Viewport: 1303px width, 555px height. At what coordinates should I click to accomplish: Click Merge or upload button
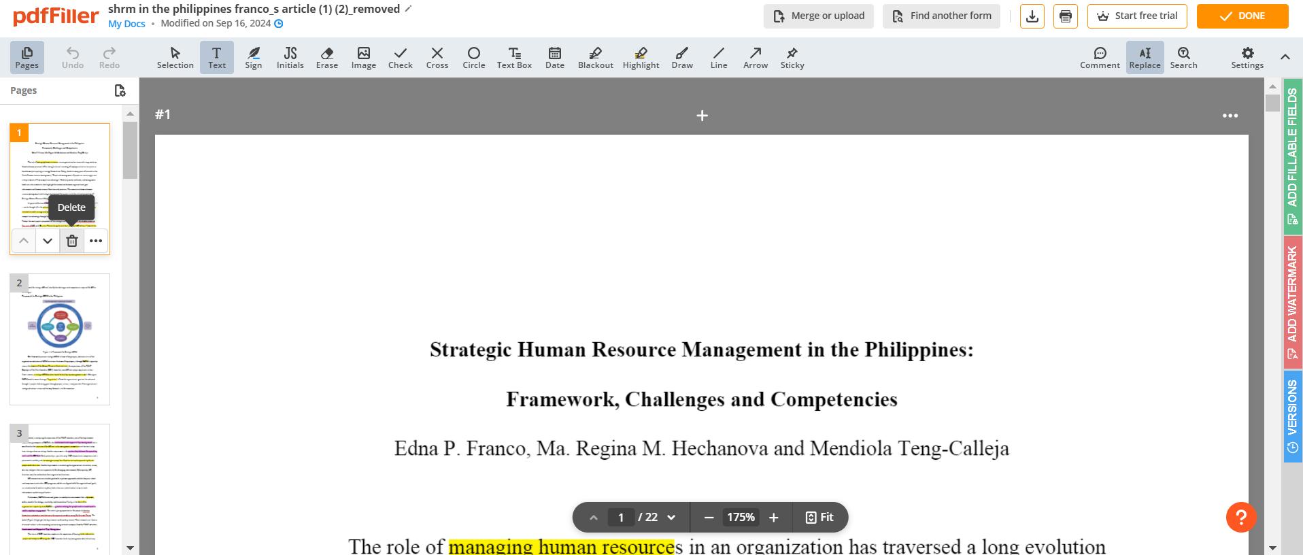pos(819,16)
